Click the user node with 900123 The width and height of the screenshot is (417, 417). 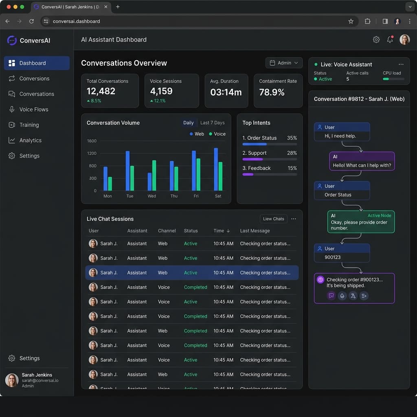coord(342,253)
